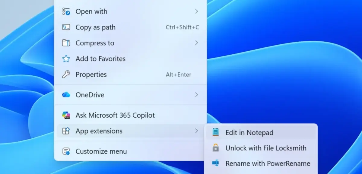Click the Microsoft 365 Copilot icon
362x174 pixels.
tap(66, 115)
